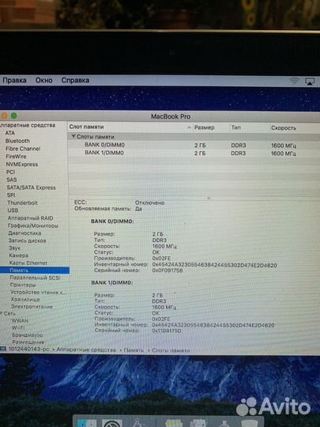The height and width of the screenshot is (427, 320).
Task: Select FireWire in the sidebar
Action: (16, 157)
